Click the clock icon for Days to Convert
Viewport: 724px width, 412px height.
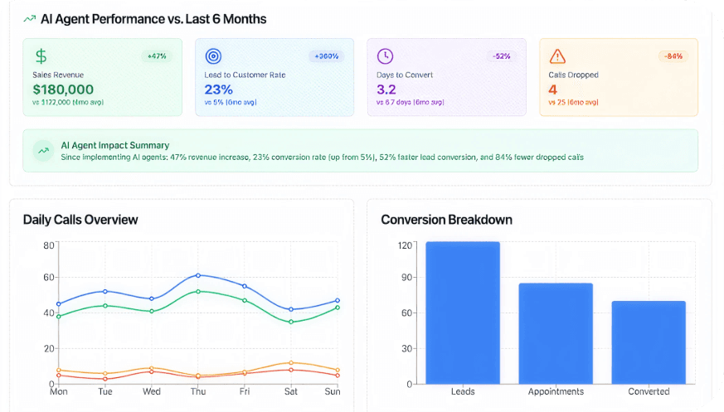[x=385, y=56]
